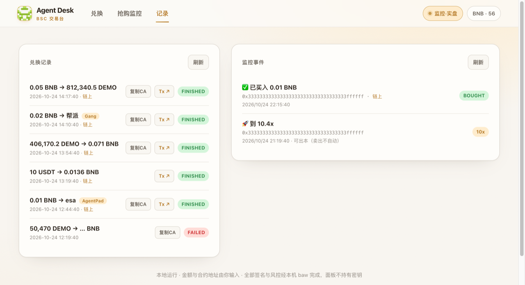The width and height of the screenshot is (525, 285).
Task: Click the footer 本地运行 notice text
Action: 259,275
